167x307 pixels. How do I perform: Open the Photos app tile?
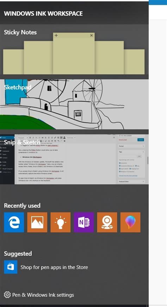(x=37, y=222)
